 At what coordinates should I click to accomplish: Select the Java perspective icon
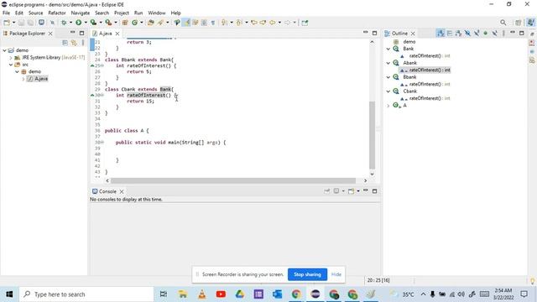coord(530,23)
